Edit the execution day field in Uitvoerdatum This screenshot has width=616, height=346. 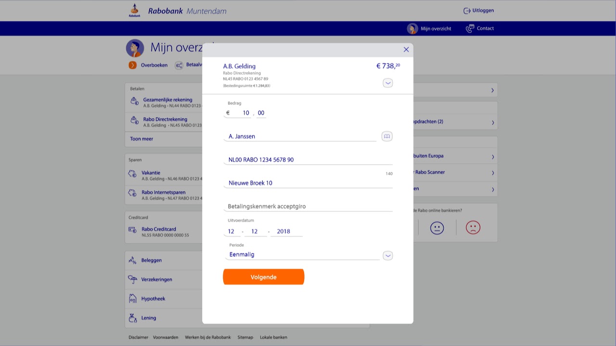(x=231, y=231)
